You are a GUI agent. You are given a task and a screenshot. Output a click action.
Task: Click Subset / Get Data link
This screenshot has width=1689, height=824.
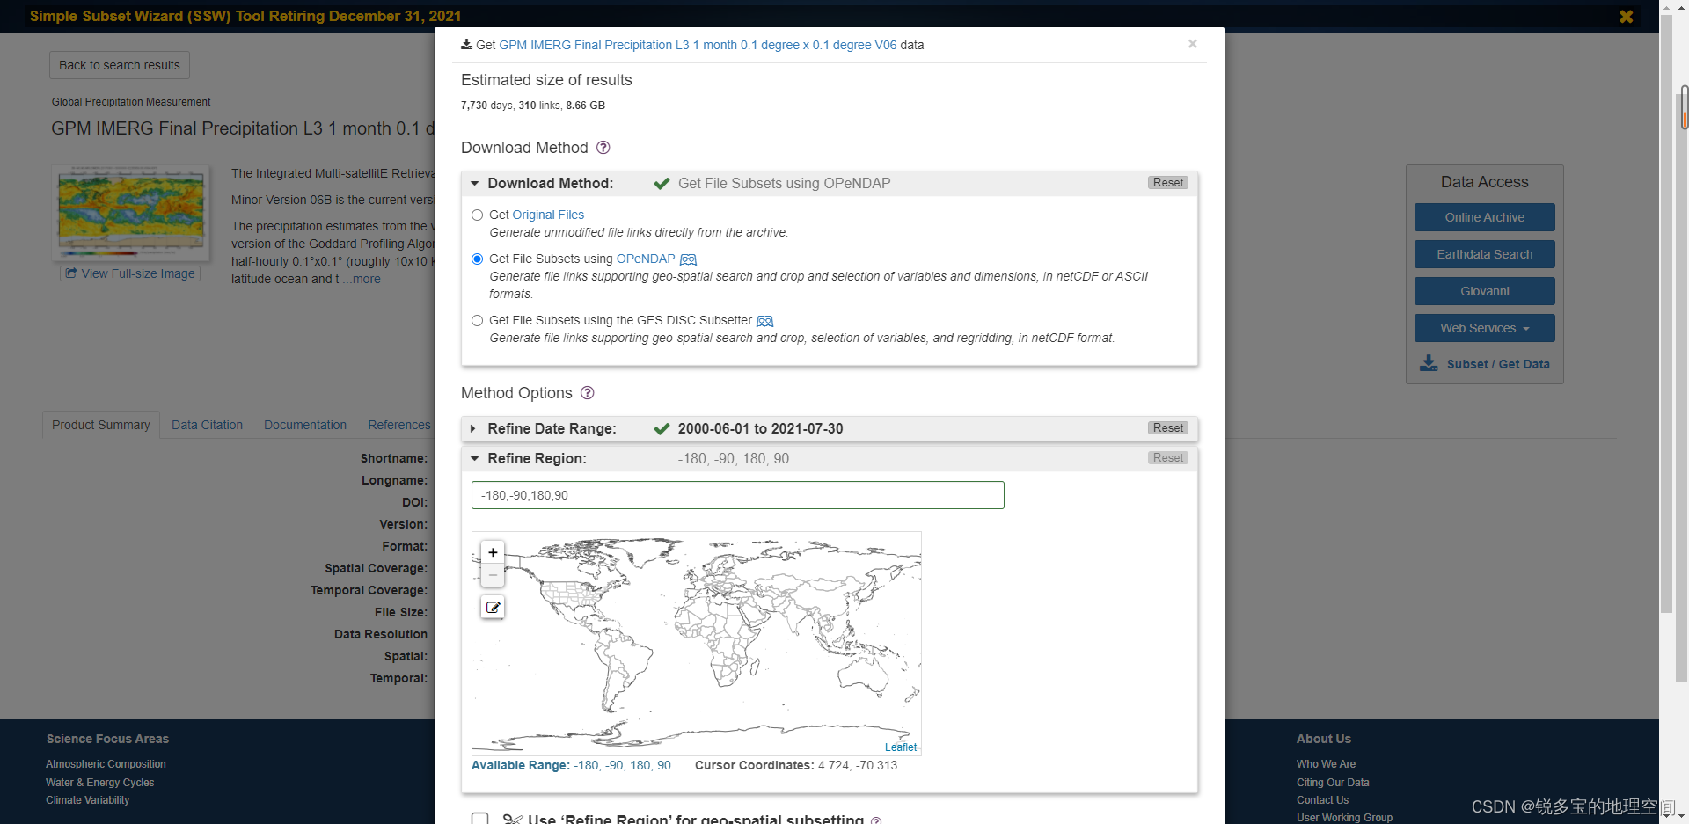[1498, 364]
